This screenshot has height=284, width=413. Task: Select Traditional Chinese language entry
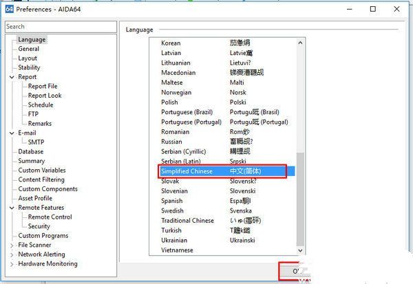point(187,221)
